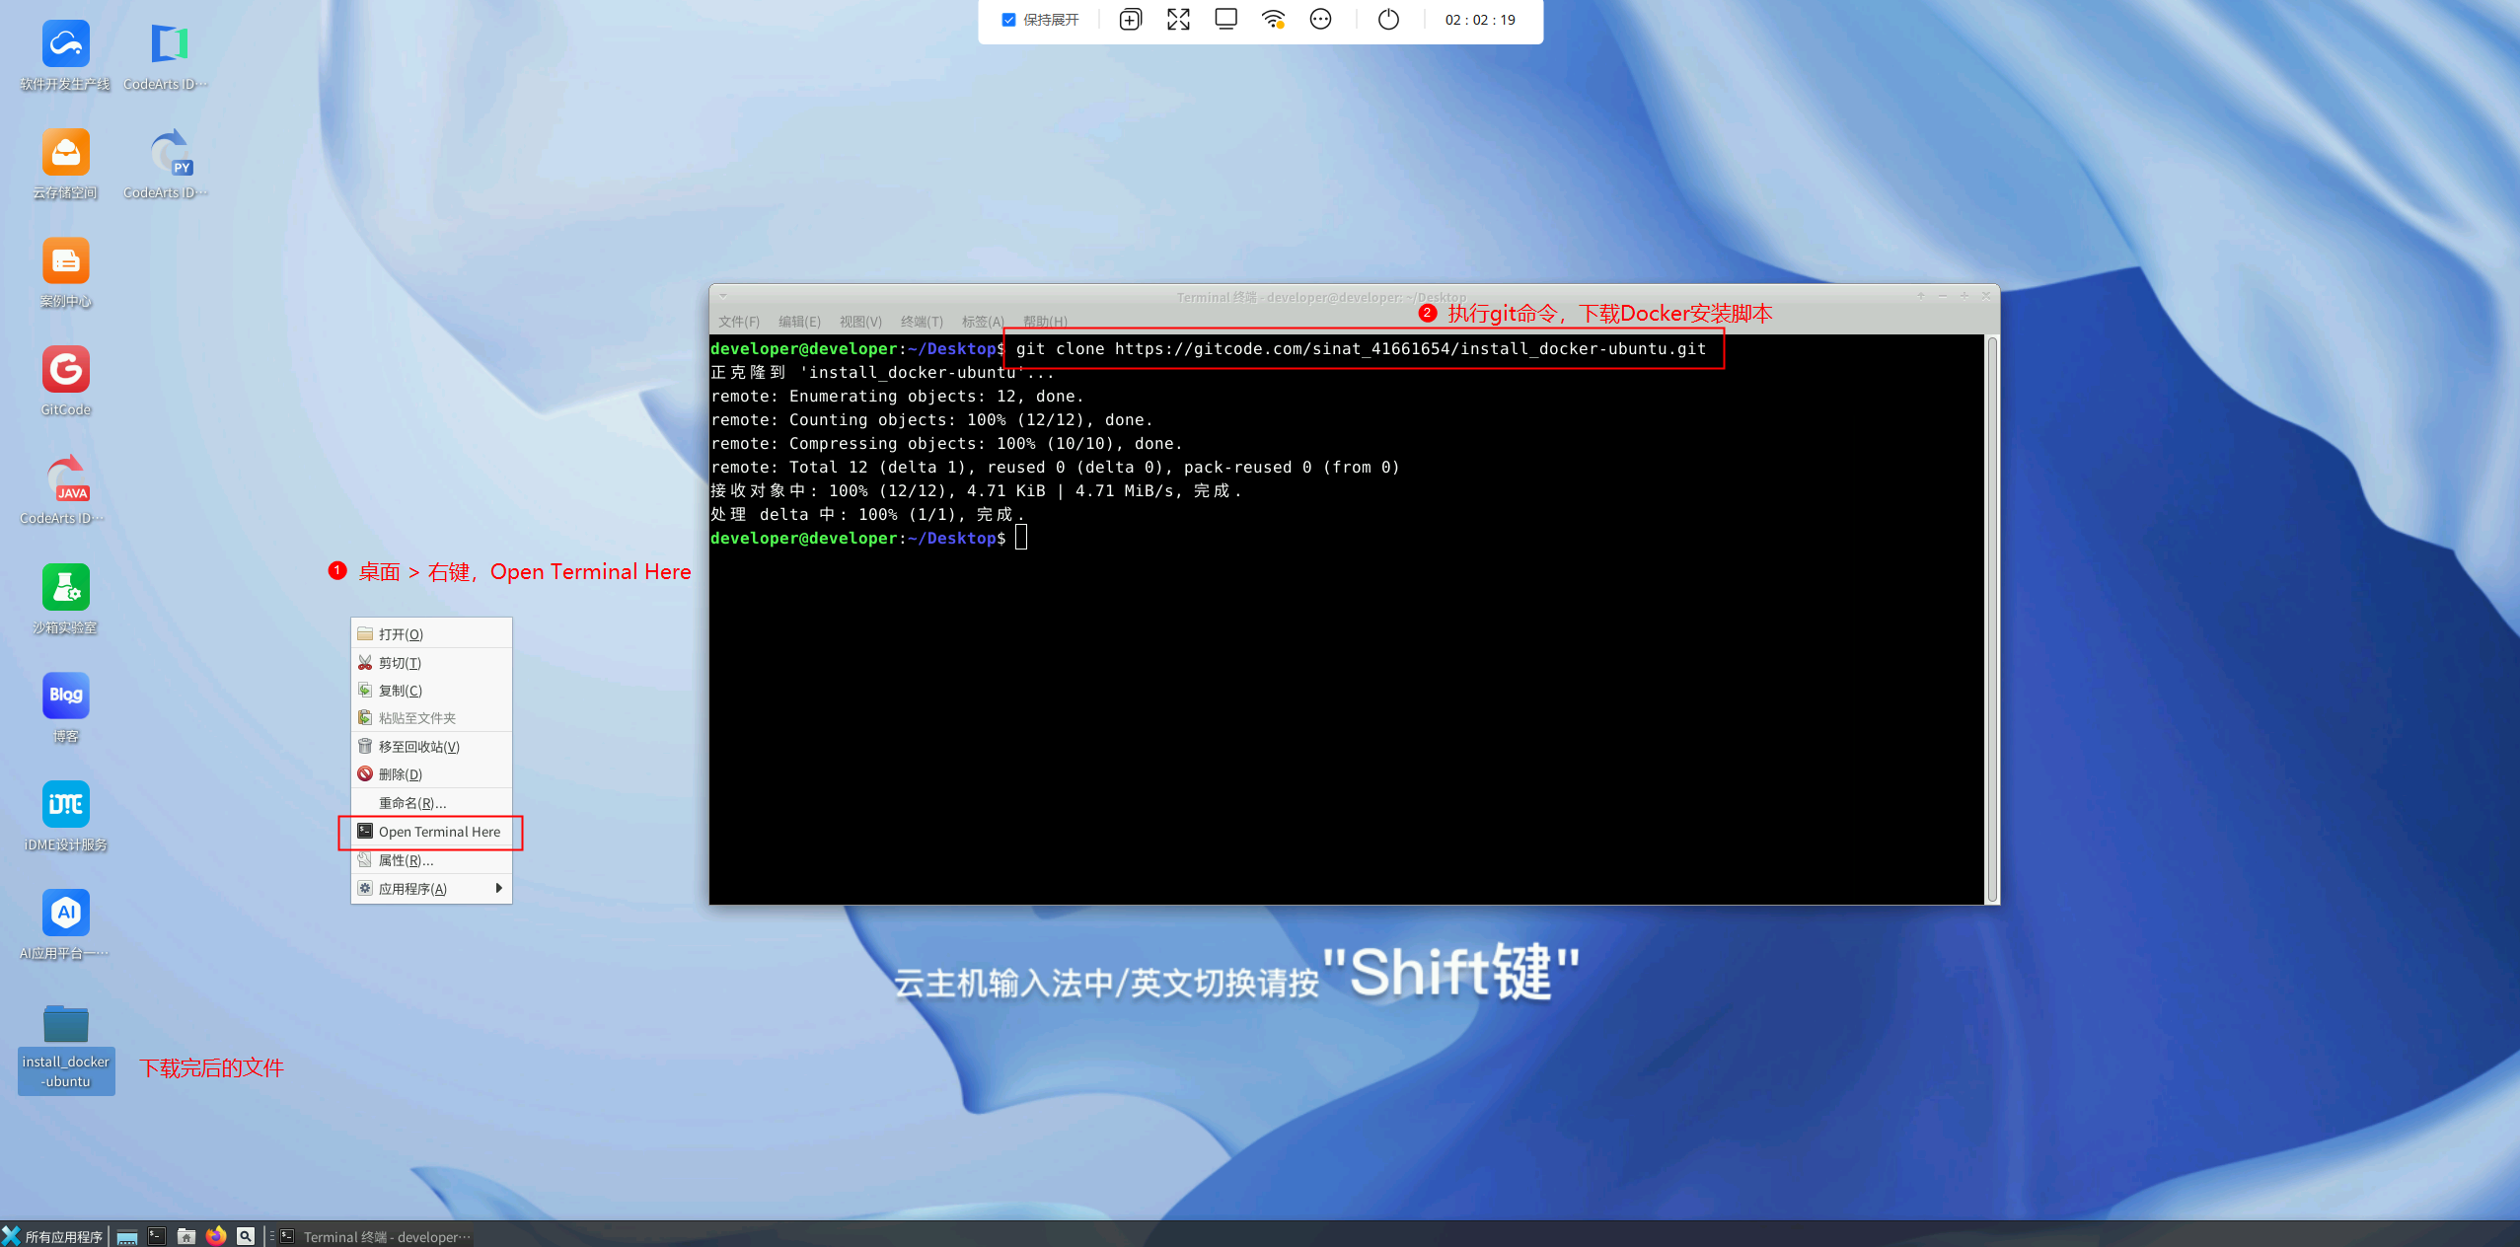Expand the 应用程序(A) submenu arrow
Viewport: 2520px width, 1247px height.
point(498,888)
